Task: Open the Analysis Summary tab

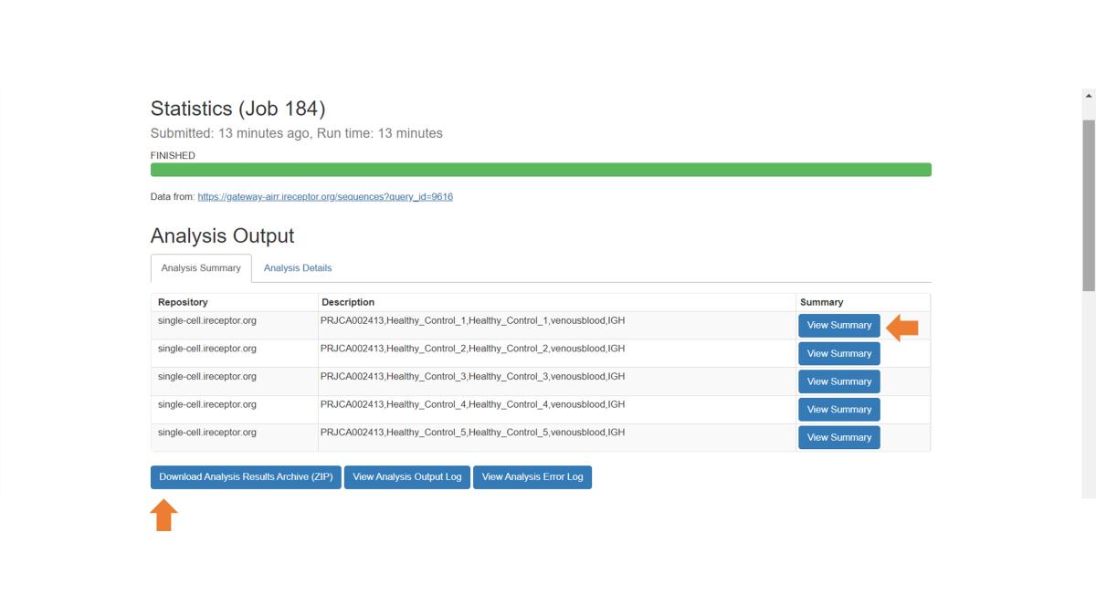Action: pyautogui.click(x=201, y=268)
